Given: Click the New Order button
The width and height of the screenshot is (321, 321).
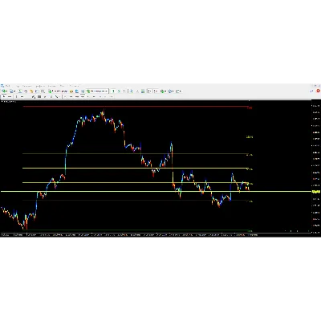Looking at the screenshot, I should click(x=58, y=91).
